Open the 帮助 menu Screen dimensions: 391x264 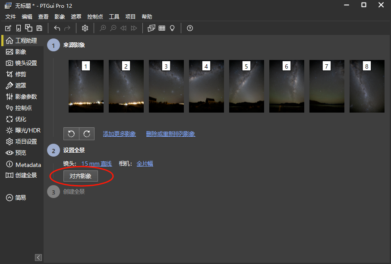(x=147, y=17)
